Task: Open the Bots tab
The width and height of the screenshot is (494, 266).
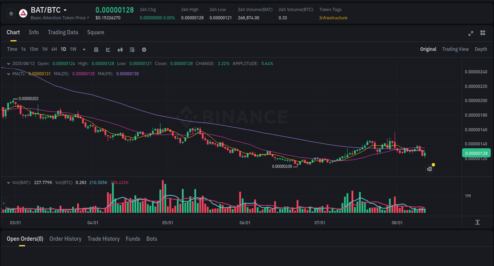Action: click(152, 239)
